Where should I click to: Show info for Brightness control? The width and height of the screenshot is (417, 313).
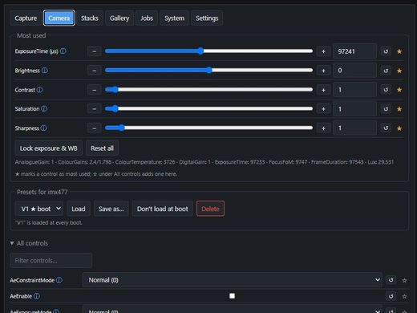pos(45,71)
